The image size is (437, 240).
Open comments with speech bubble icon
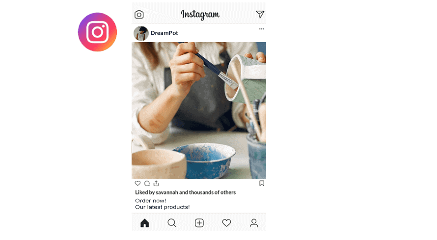tap(147, 184)
